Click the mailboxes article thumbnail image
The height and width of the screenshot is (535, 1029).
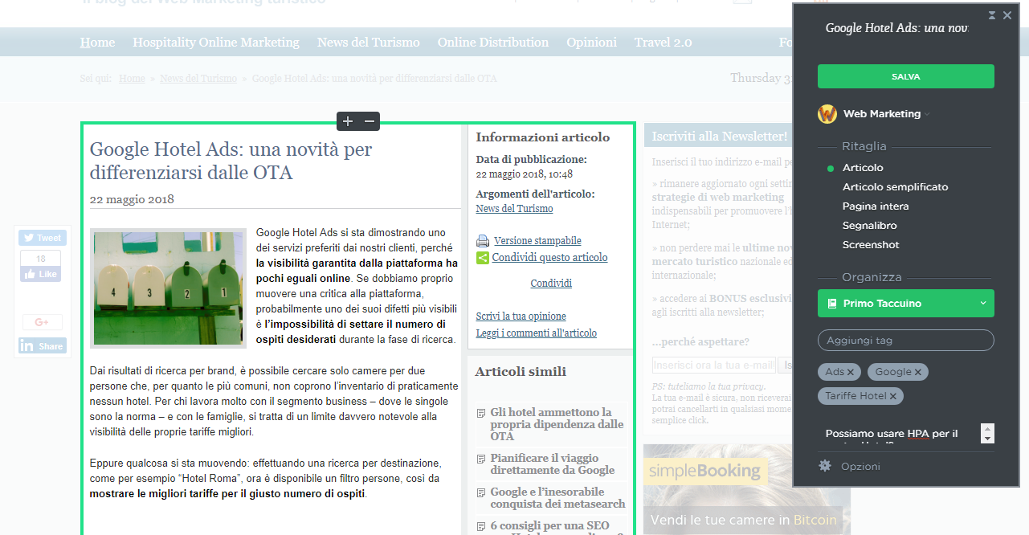click(x=169, y=288)
